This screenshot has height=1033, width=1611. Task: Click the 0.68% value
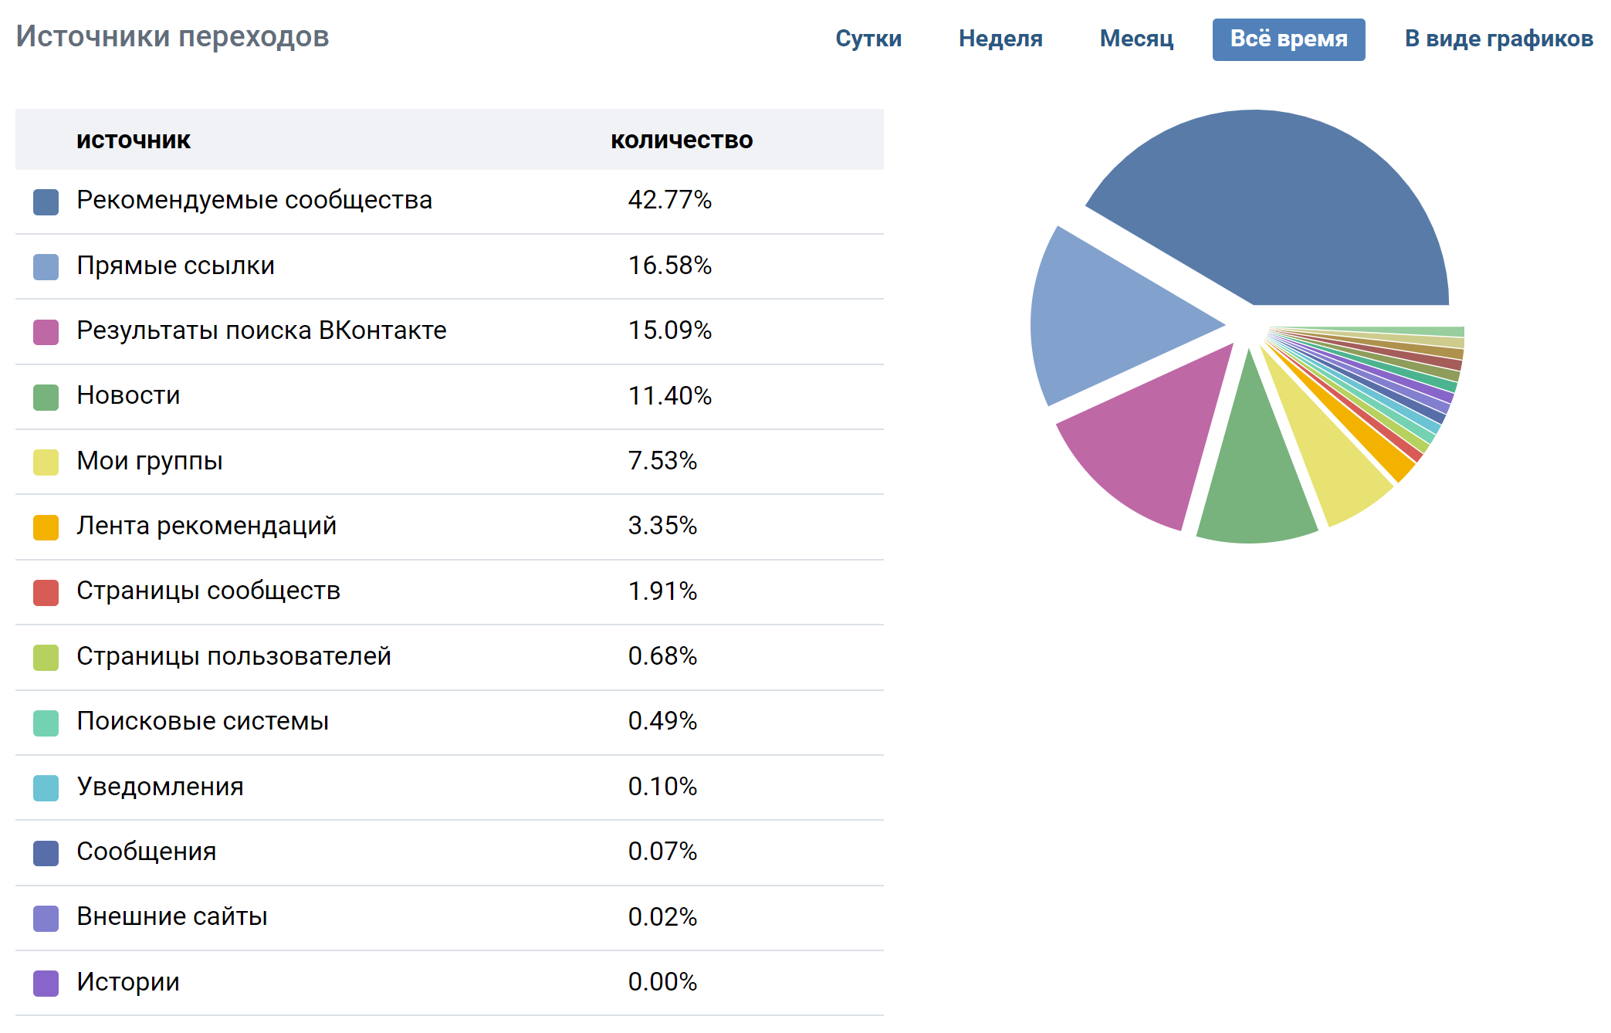pos(662,656)
